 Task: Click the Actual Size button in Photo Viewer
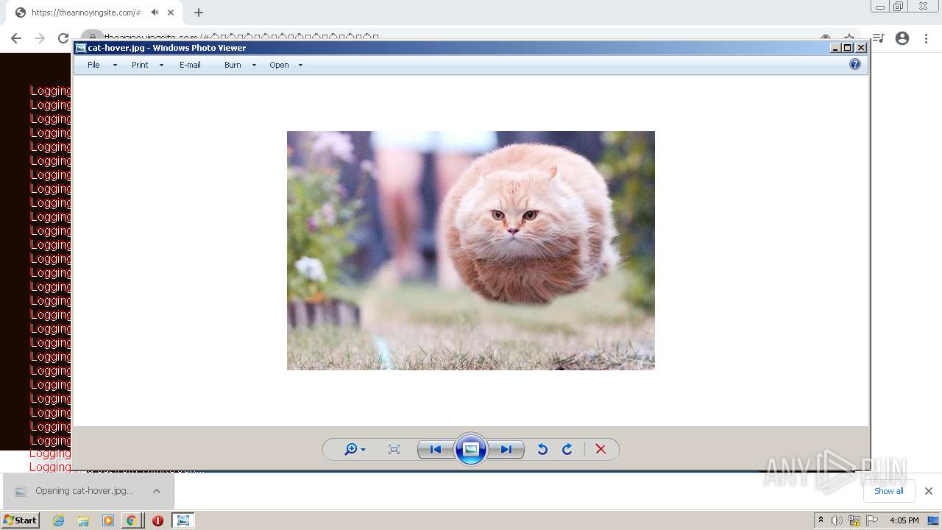pos(394,449)
